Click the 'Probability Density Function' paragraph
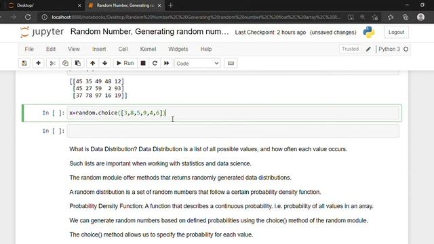 [221, 206]
